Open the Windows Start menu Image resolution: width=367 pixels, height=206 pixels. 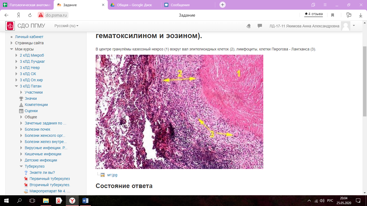(6, 200)
